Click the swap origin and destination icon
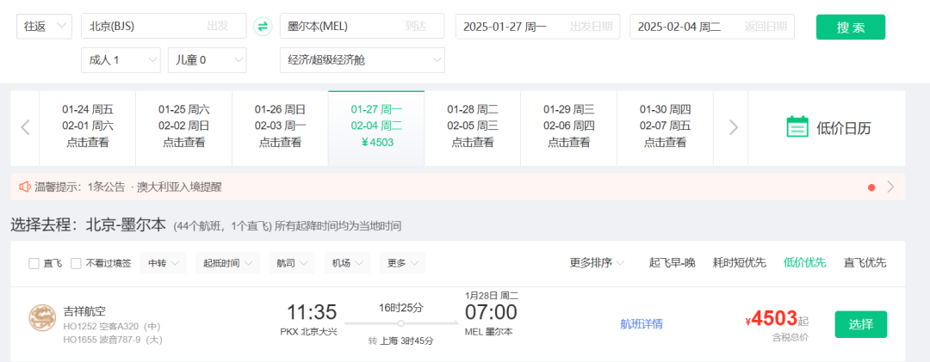930x362 pixels. (x=263, y=27)
